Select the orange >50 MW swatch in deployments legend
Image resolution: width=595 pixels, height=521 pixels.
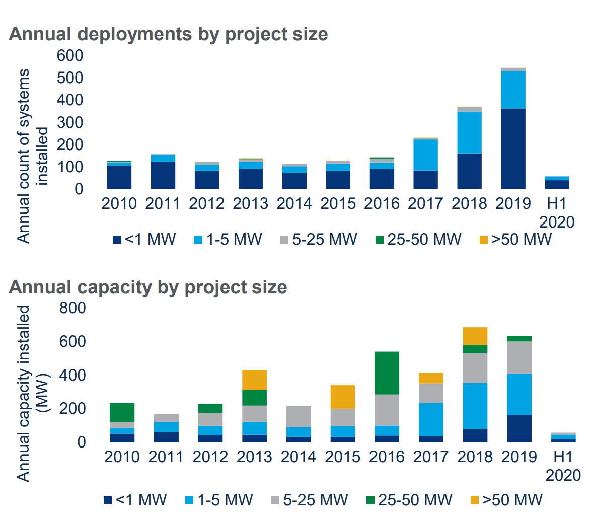pyautogui.click(x=483, y=240)
